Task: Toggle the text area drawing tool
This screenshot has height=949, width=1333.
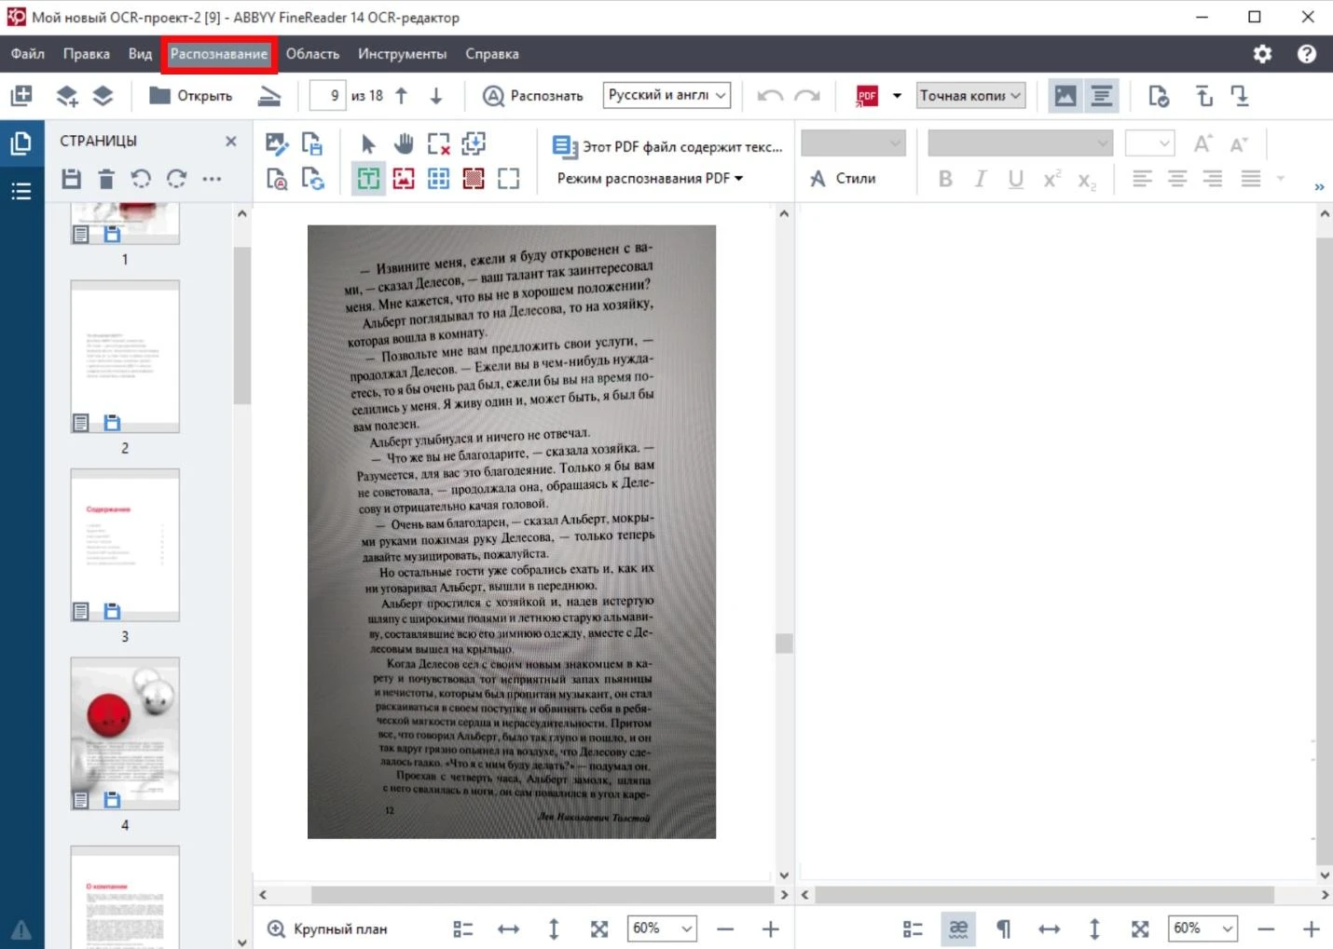Action: pos(368,178)
